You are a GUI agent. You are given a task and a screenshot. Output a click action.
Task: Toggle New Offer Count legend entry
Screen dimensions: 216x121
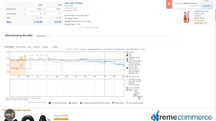coord(133,79)
